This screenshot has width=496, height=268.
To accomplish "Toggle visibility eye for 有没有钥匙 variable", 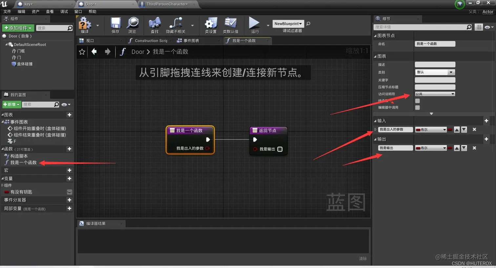I will click(69, 192).
